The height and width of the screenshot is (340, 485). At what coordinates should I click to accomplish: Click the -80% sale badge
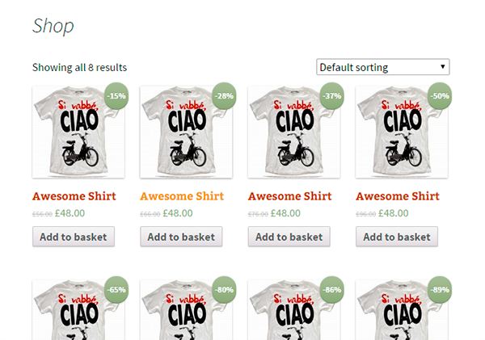click(224, 289)
